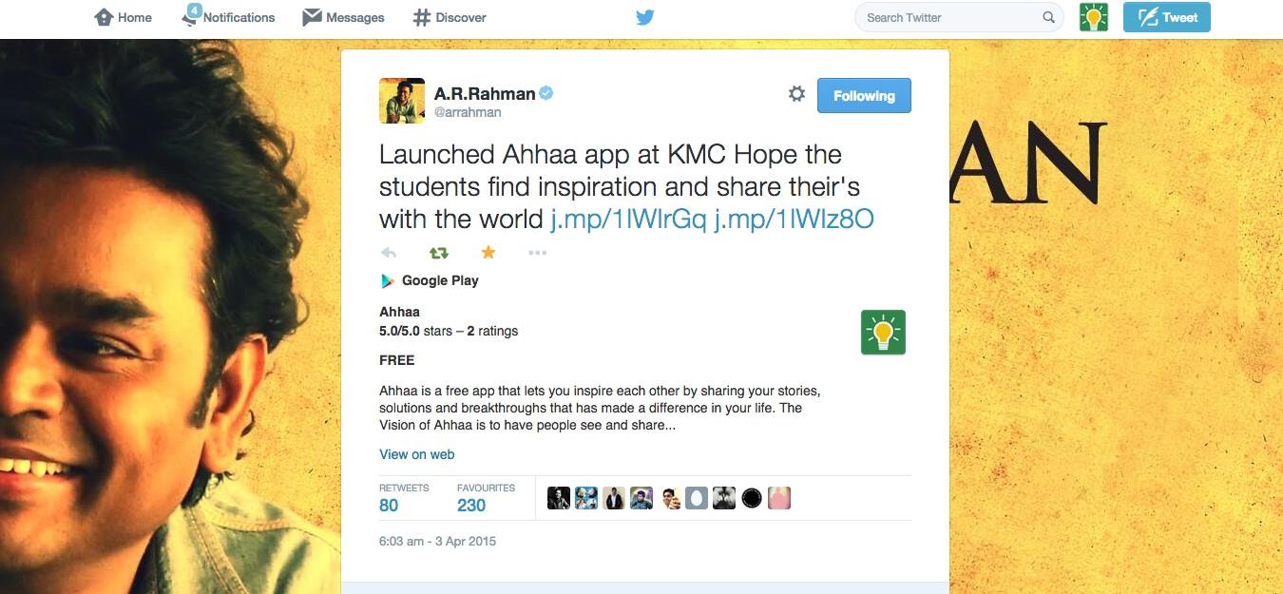Viewport: 1283px width, 594px height.
Task: Open the j.mp/1lWIrGq link
Action: [628, 220]
